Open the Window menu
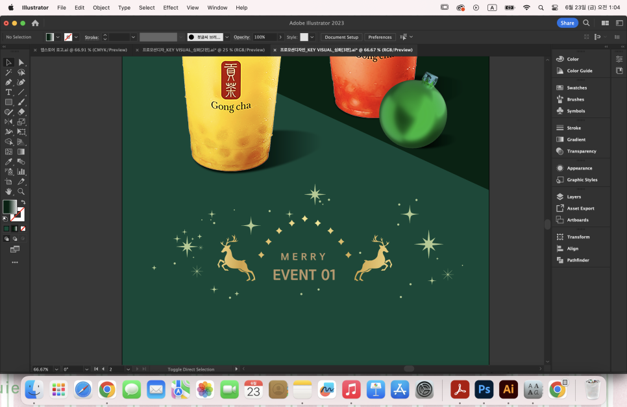Screen dimensions: 627x407 [217, 8]
